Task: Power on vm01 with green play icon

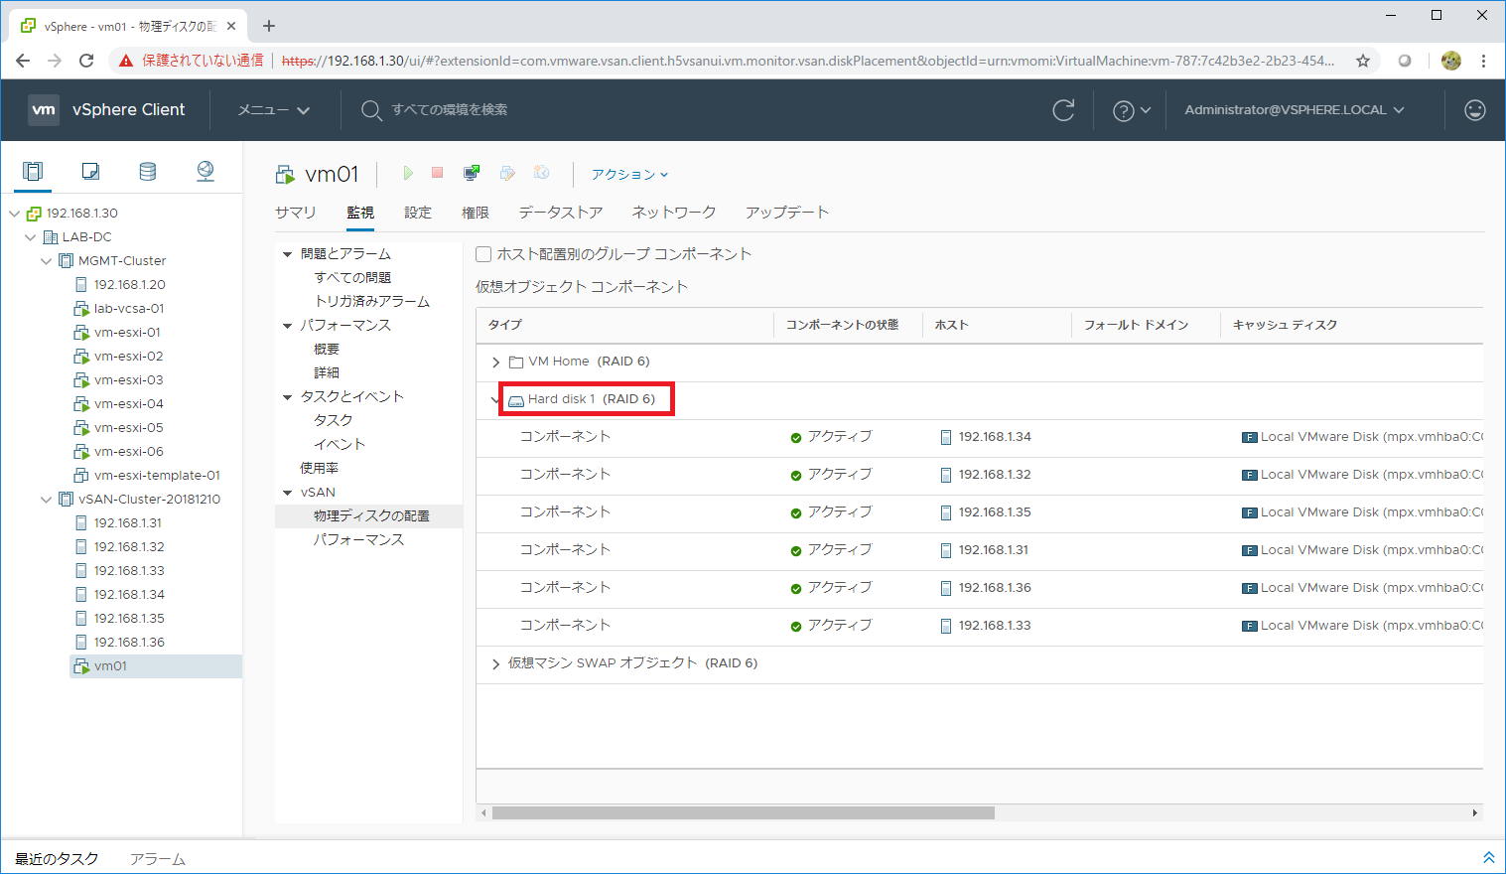Action: (408, 173)
